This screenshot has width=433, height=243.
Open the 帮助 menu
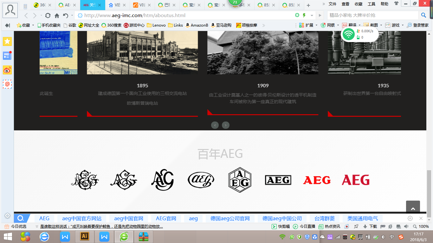pos(385,4)
